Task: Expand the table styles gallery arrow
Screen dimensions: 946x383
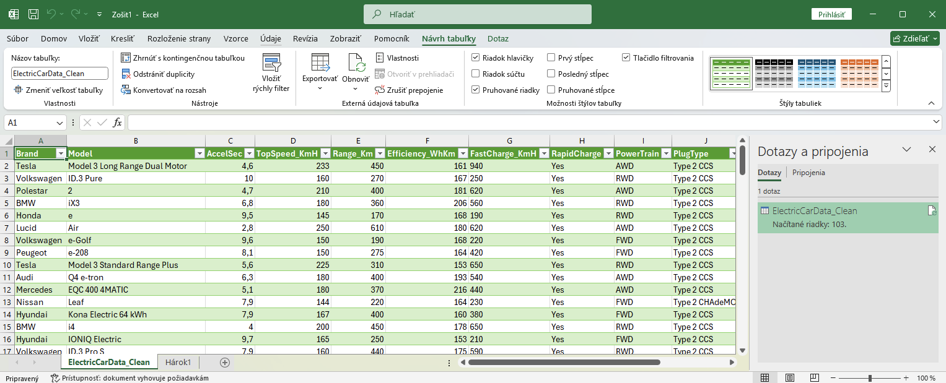Action: [x=886, y=85]
